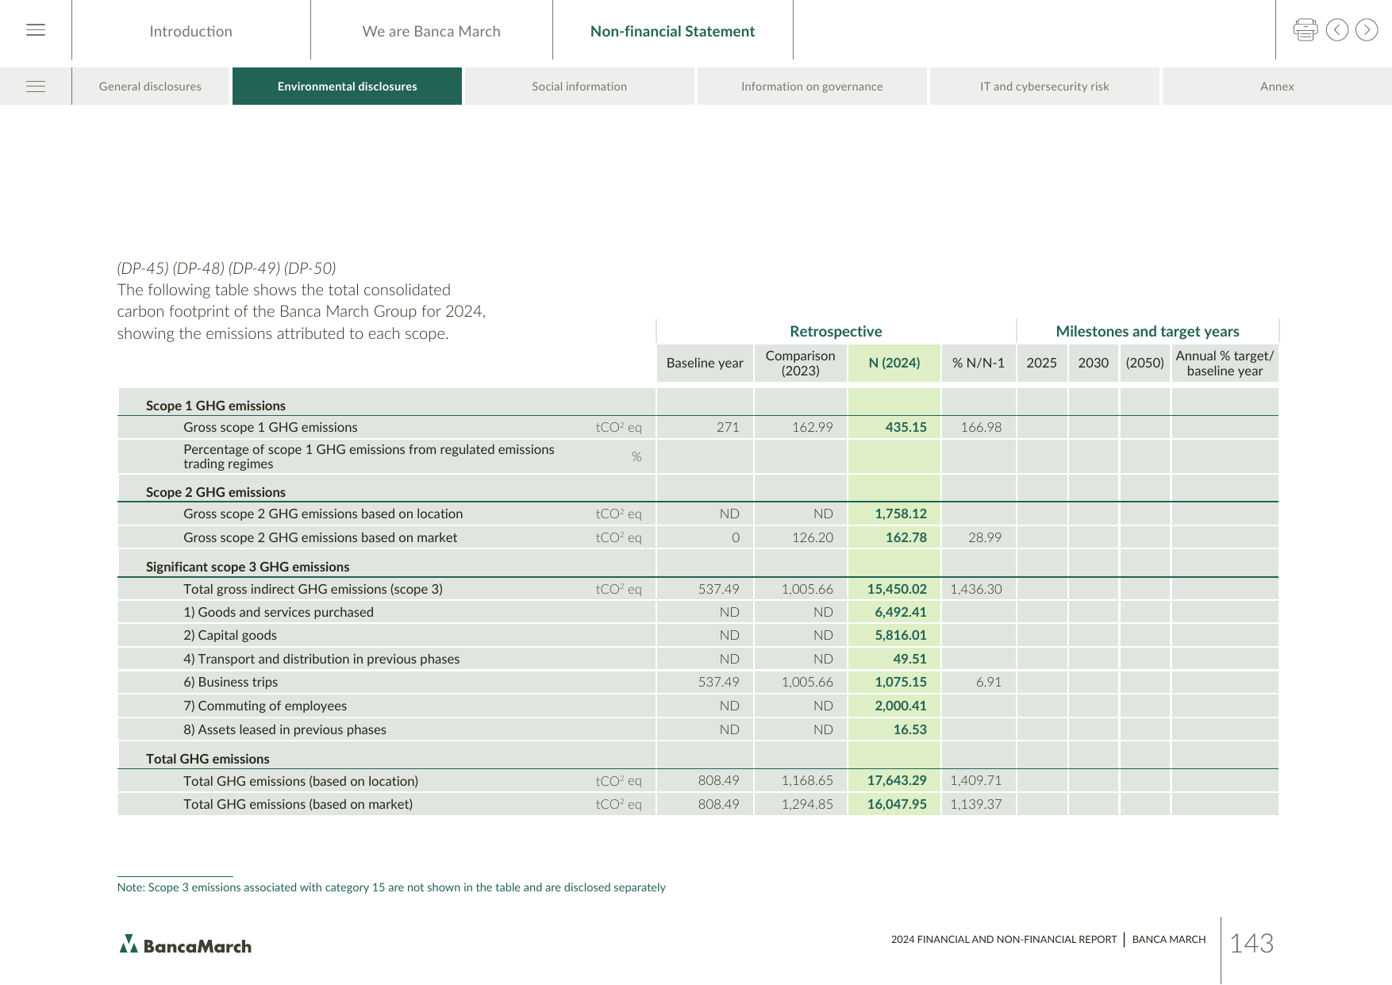Open the main hamburger menu

(36, 30)
